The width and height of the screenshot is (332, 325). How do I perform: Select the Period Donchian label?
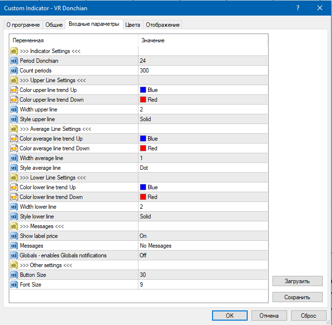coord(39,61)
